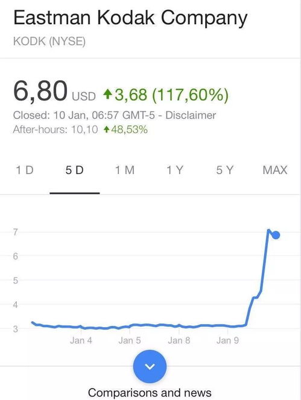301x400 pixels.
Task: Switch to the 1 M chart range
Action: (x=125, y=170)
